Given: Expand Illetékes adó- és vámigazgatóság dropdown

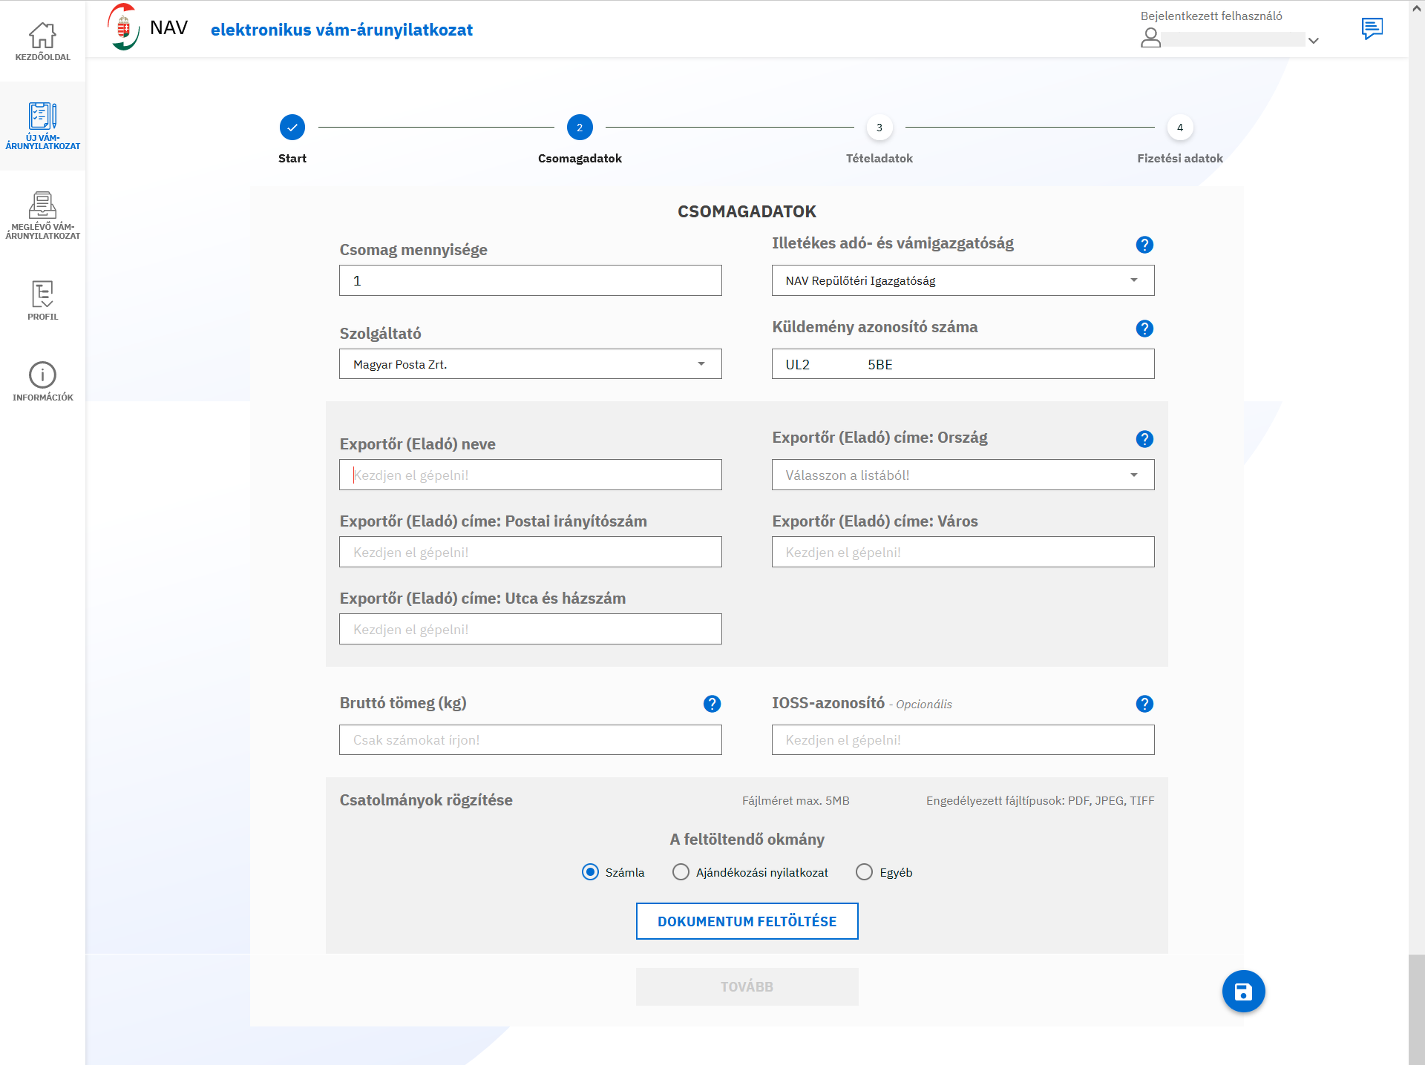Looking at the screenshot, I should coord(963,280).
